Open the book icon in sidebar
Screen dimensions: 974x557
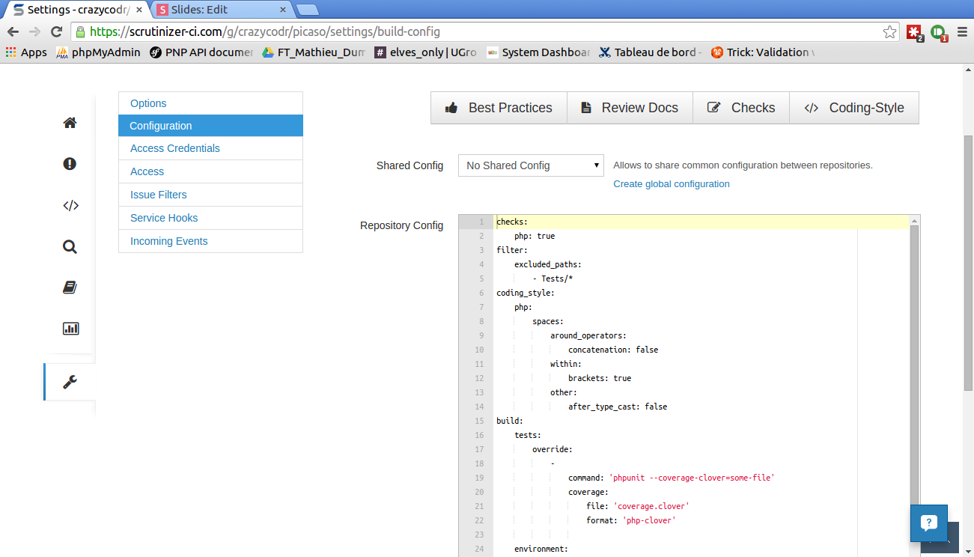[x=70, y=287]
